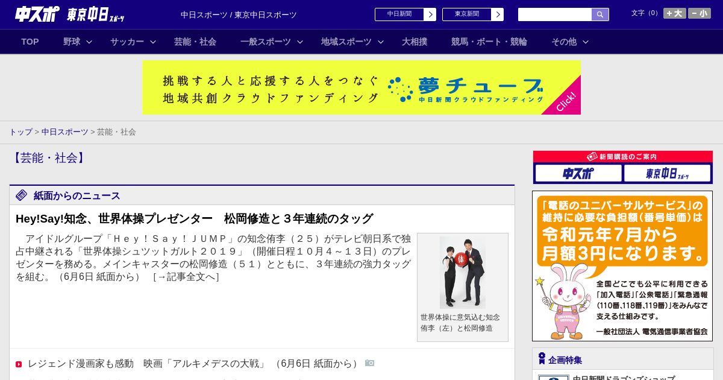Select 芸能・社会 in navigation
The width and height of the screenshot is (723, 380).
point(195,42)
